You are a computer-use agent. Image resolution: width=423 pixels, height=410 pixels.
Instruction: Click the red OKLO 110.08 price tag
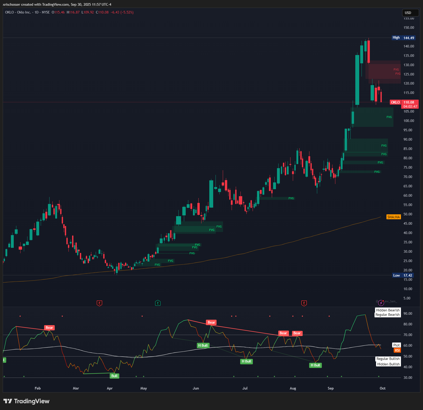pyautogui.click(x=404, y=102)
